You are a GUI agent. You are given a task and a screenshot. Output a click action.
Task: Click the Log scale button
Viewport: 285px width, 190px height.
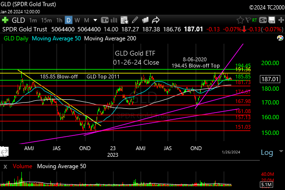pos(267,152)
